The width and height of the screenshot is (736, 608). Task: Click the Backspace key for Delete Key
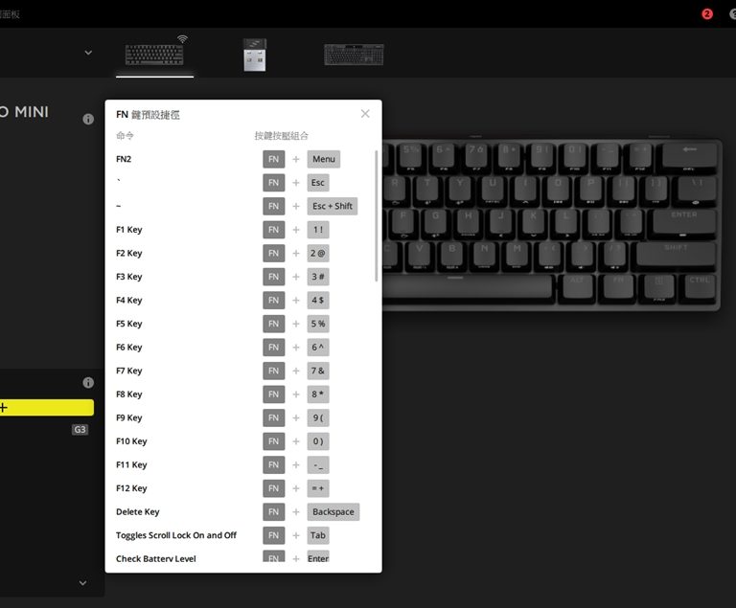333,512
